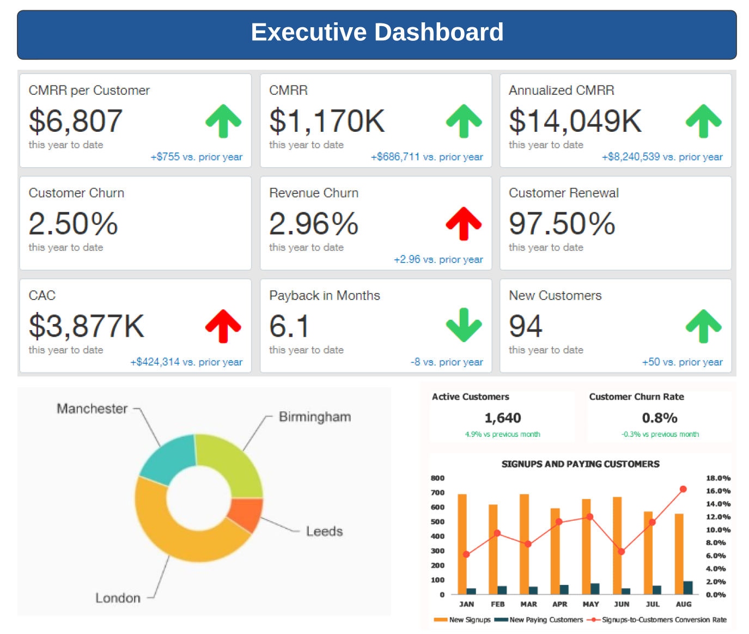Image resolution: width=749 pixels, height=634 pixels.
Task: Click the -0.3% vs previous month link
Action: (660, 434)
